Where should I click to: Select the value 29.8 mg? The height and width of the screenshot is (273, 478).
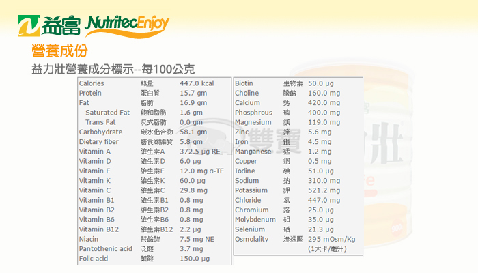point(193,190)
